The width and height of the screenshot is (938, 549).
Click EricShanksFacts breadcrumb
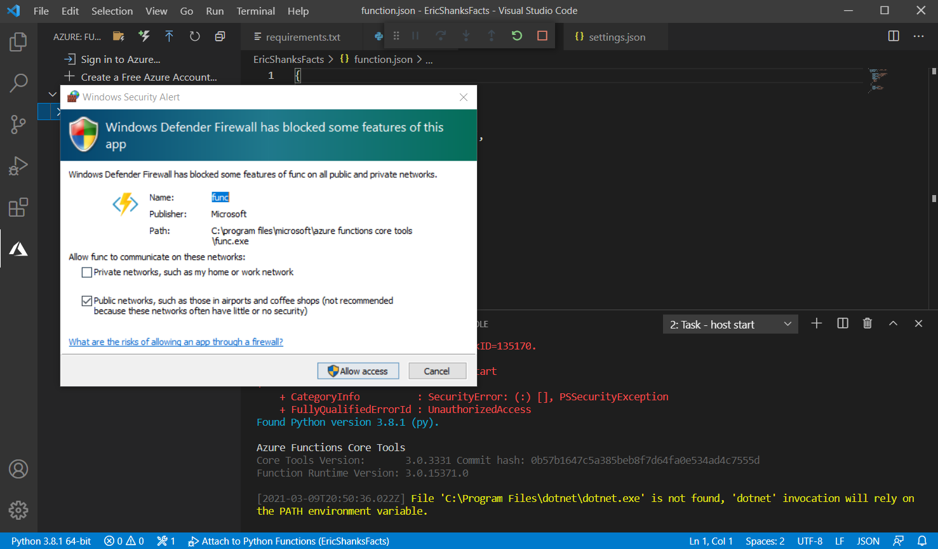289,59
